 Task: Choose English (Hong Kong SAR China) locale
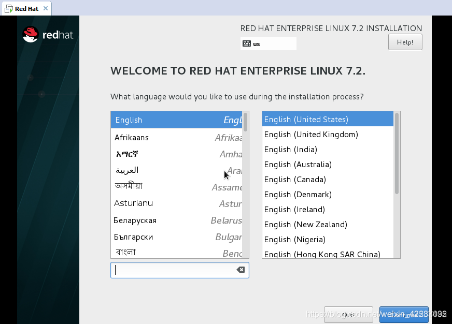coord(328,253)
